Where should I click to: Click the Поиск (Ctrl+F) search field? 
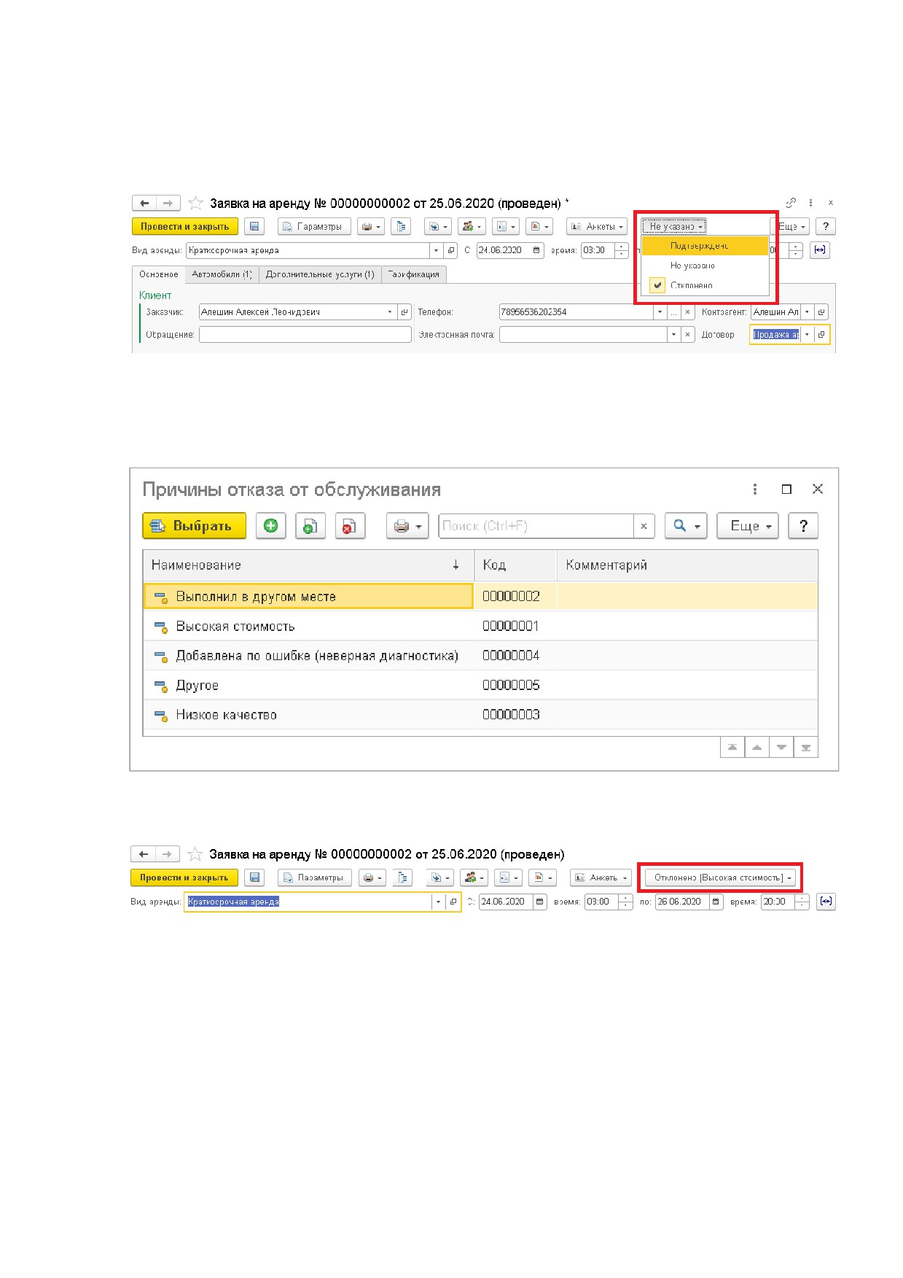(x=536, y=526)
